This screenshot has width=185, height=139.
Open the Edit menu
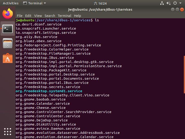(28, 16)
